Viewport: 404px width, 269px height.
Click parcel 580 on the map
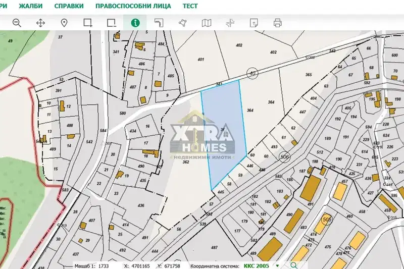click(123, 113)
